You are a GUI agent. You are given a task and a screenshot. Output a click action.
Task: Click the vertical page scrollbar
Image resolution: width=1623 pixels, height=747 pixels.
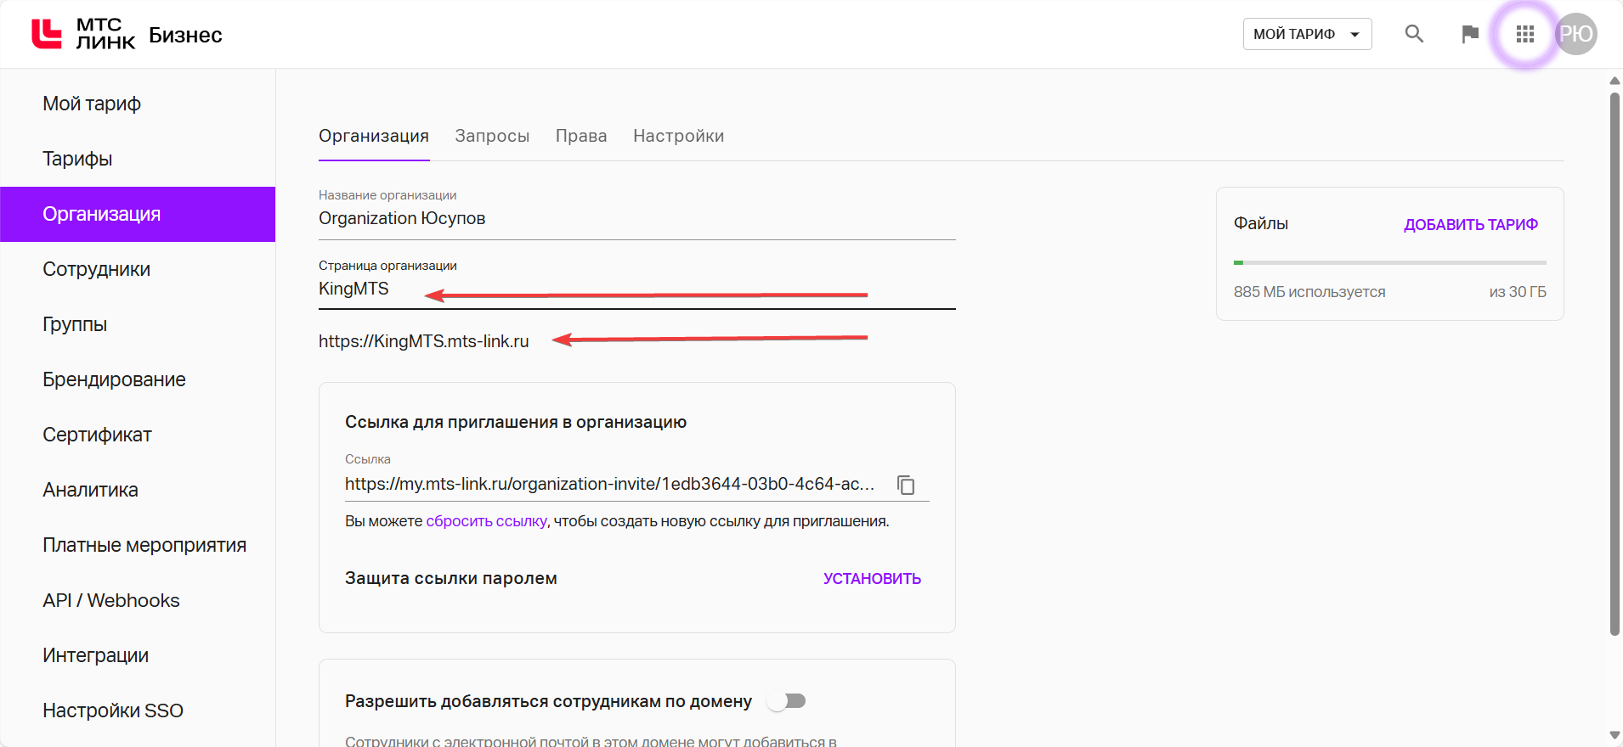[1615, 363]
